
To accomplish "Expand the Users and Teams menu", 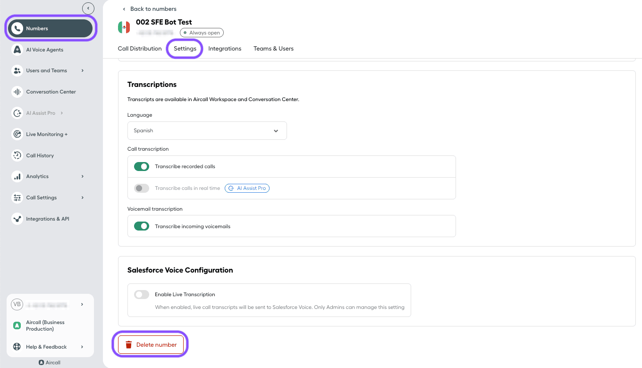I will (47, 70).
